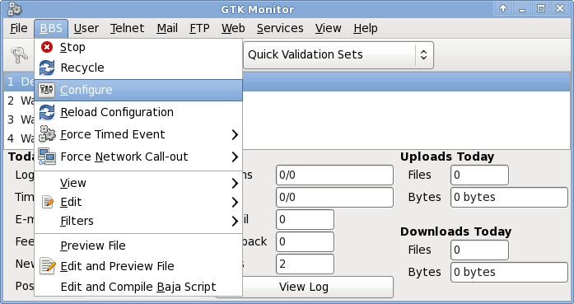Expand the Force Timed Event submenu arrow
Viewport: 574px width, 304px height.
(x=235, y=134)
